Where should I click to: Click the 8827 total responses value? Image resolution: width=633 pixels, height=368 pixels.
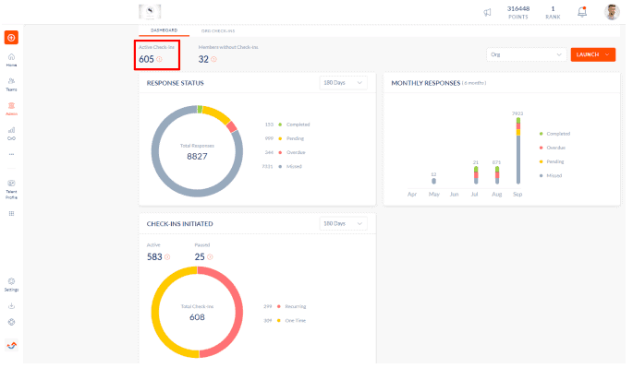(197, 157)
